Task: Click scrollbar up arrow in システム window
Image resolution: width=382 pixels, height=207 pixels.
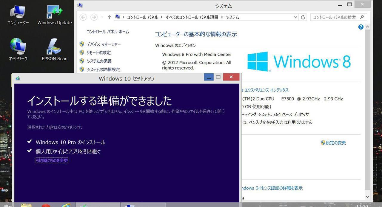Action: click(x=368, y=27)
